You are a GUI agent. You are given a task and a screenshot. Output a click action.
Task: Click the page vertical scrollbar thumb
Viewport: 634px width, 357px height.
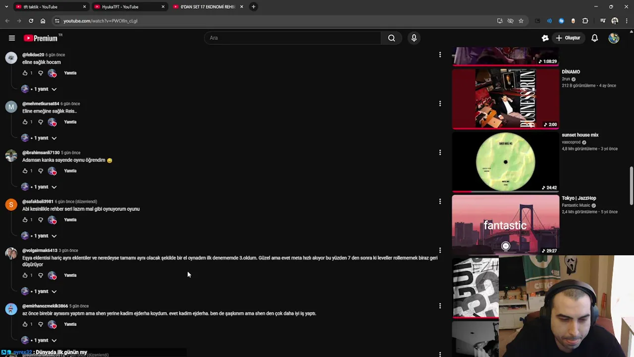tap(631, 186)
